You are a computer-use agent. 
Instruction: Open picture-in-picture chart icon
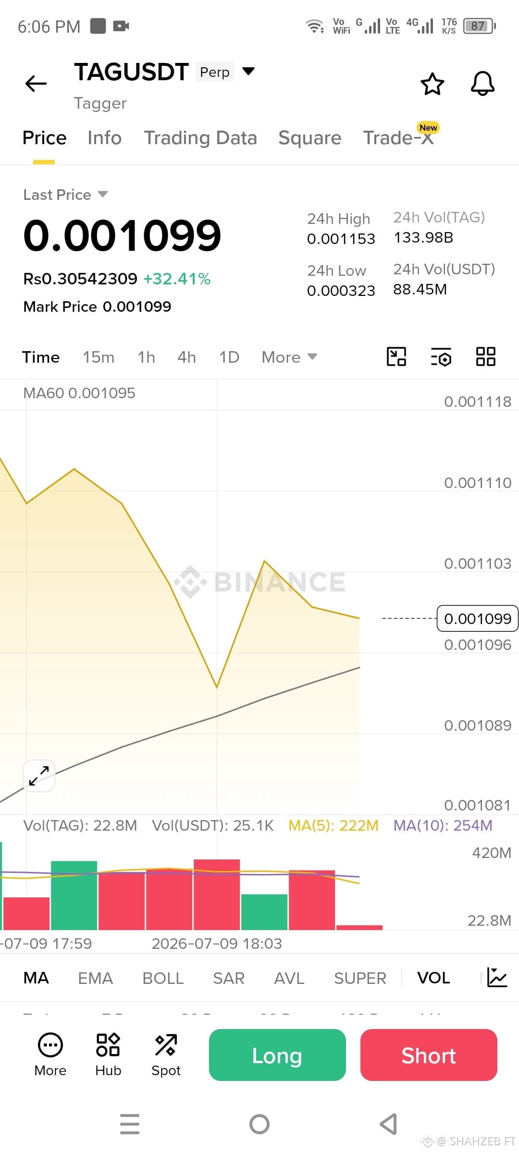[x=396, y=357]
